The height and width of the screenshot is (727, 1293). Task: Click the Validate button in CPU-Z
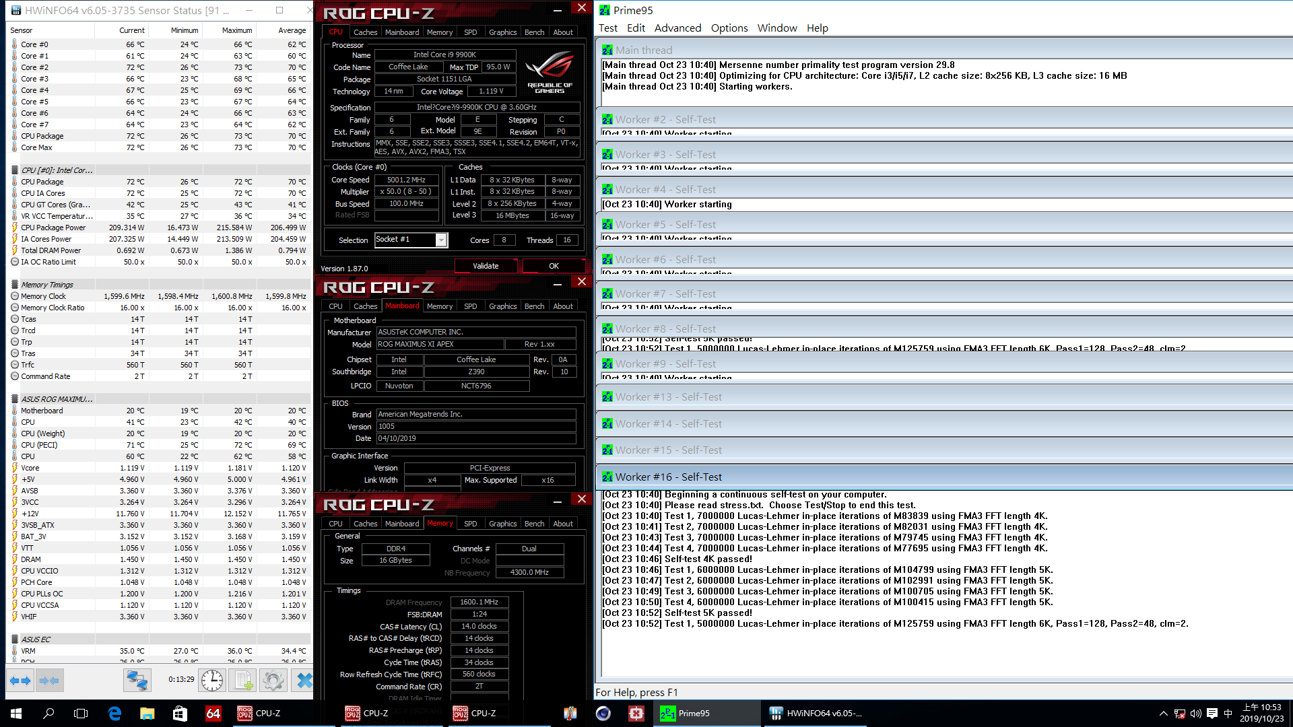click(x=485, y=265)
